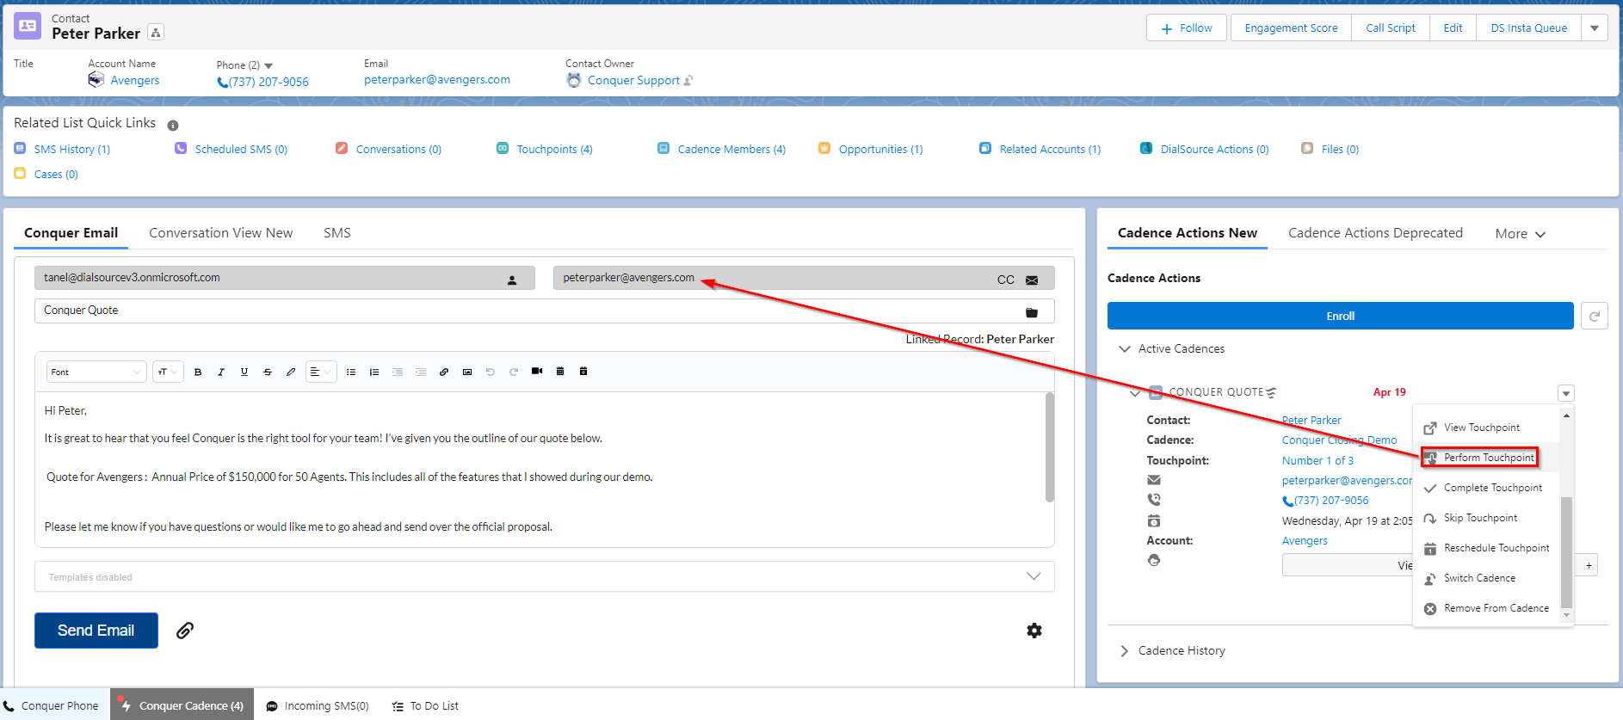Open email settings gear icon
The height and width of the screenshot is (720, 1623).
[x=1034, y=631]
